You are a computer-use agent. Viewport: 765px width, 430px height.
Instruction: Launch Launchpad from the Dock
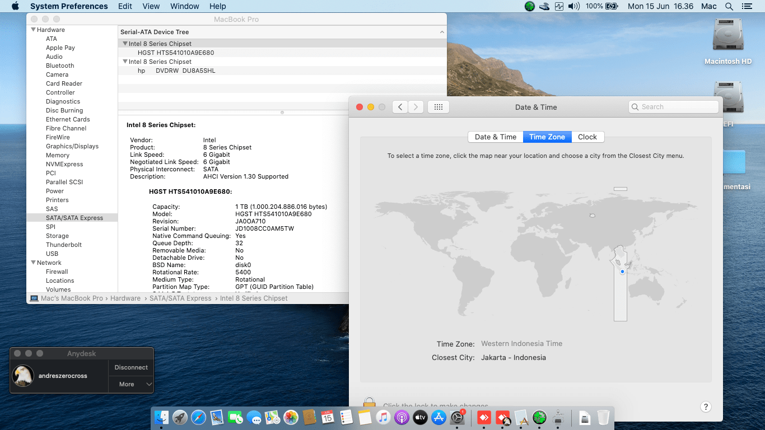[x=180, y=417]
